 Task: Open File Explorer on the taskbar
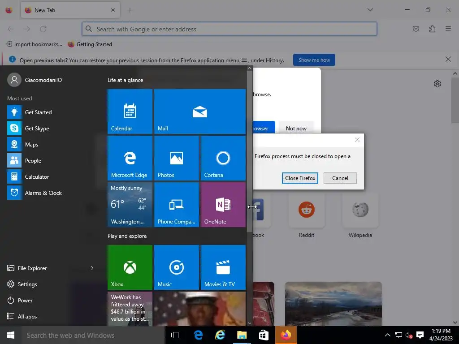[242, 335]
